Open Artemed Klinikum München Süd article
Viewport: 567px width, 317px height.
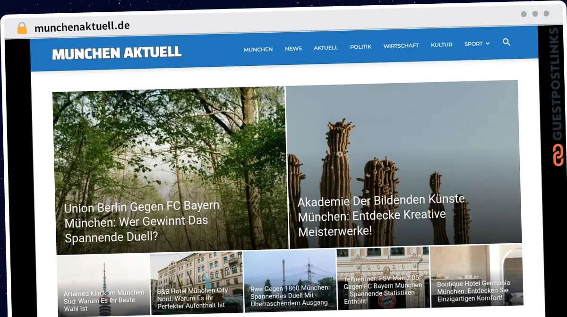pos(103,300)
